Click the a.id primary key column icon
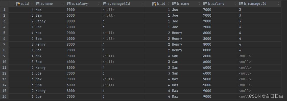Screen dimensions: 287x101 click(18, 4)
